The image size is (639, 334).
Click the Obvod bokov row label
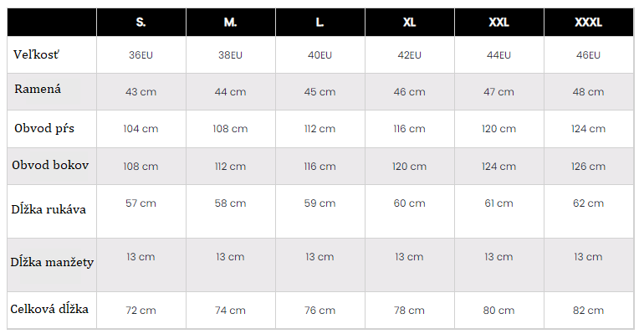pyautogui.click(x=50, y=165)
